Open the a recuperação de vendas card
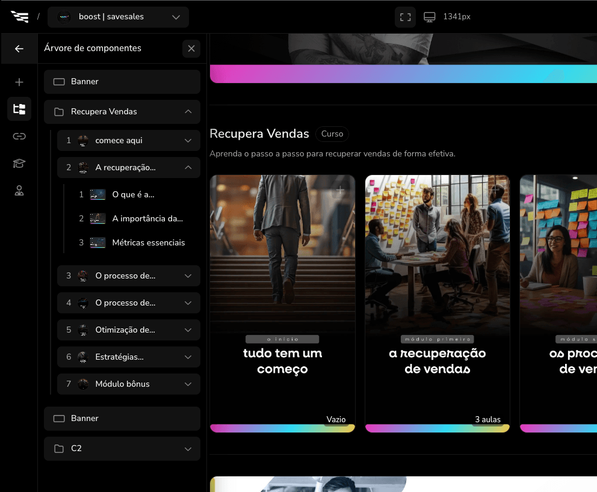Viewport: 597px width, 492px height. tap(438, 303)
